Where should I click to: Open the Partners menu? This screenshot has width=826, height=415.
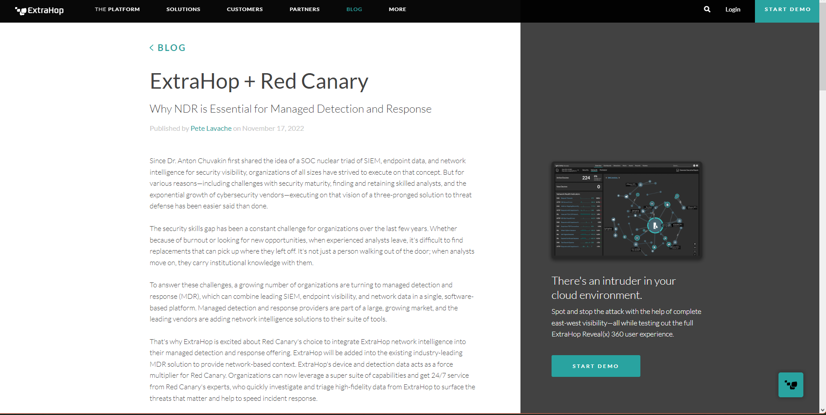pyautogui.click(x=305, y=9)
